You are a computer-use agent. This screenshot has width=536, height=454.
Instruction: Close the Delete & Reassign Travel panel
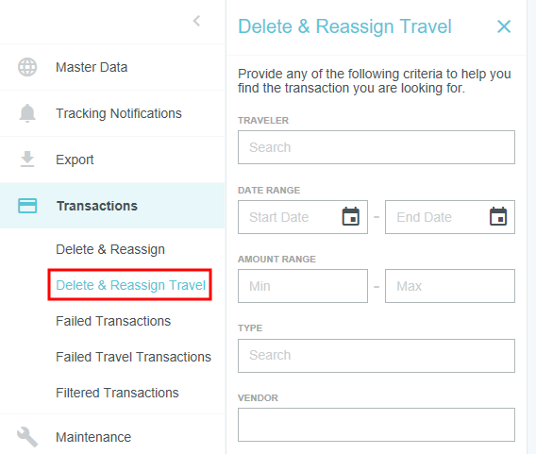coord(504,26)
